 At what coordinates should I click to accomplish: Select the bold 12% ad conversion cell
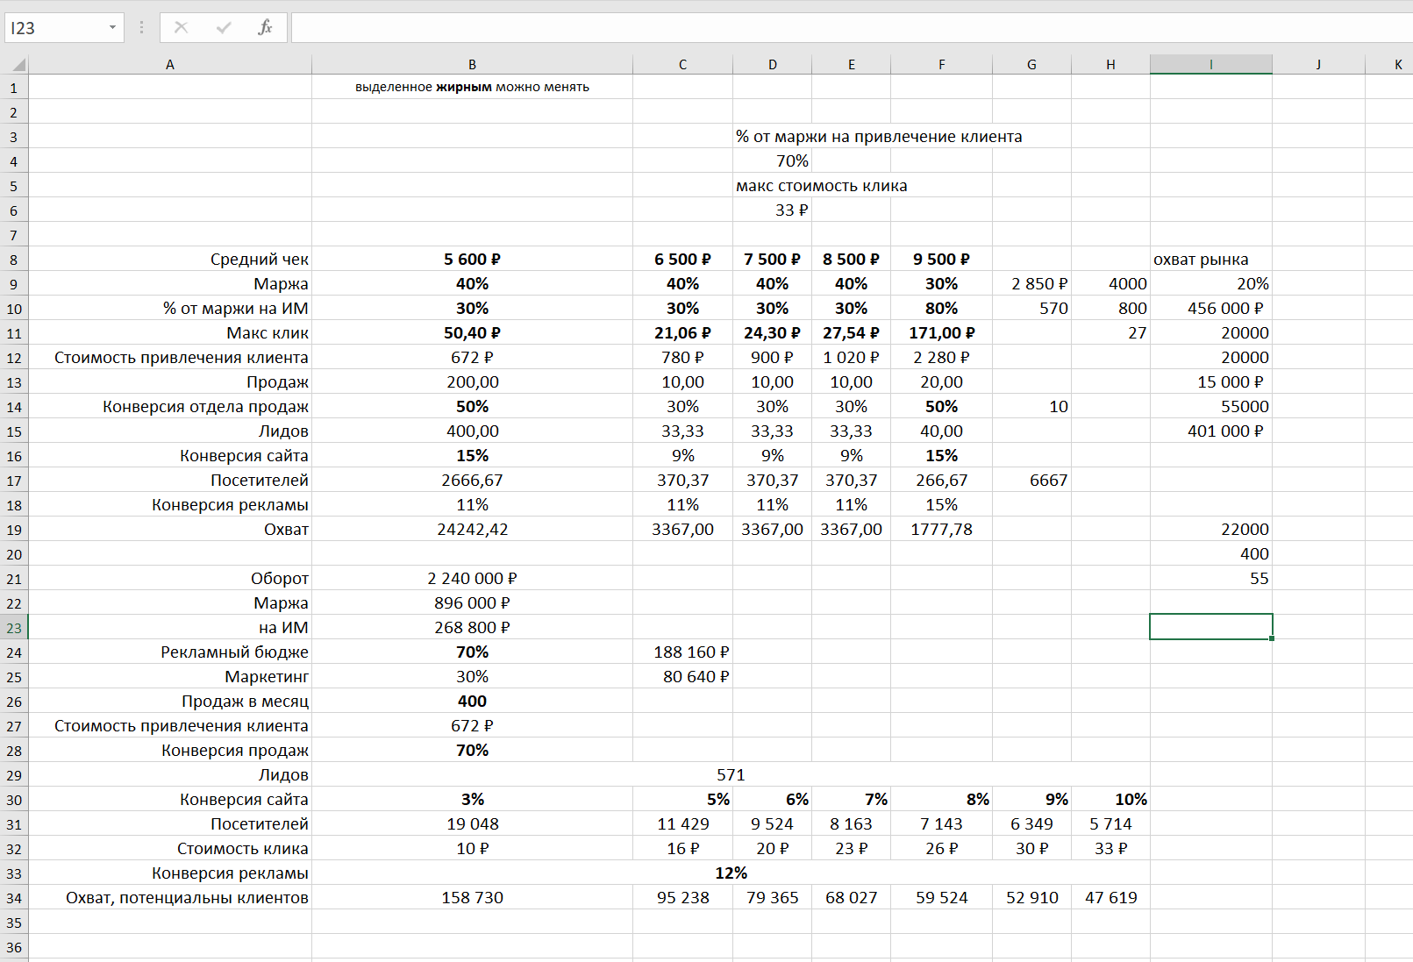[x=730, y=873]
